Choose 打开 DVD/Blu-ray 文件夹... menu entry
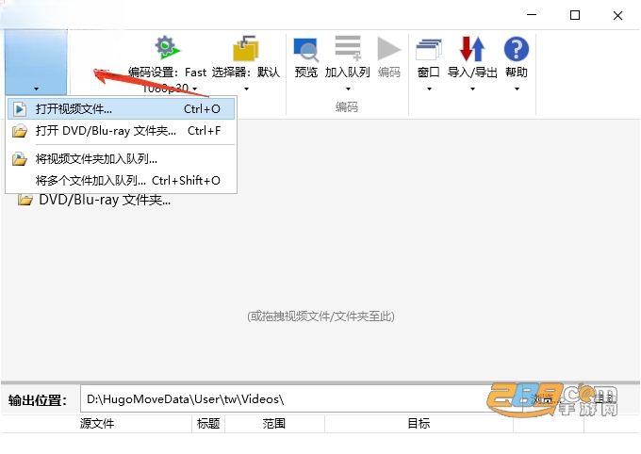This screenshot has height=454, width=641. pyautogui.click(x=121, y=131)
